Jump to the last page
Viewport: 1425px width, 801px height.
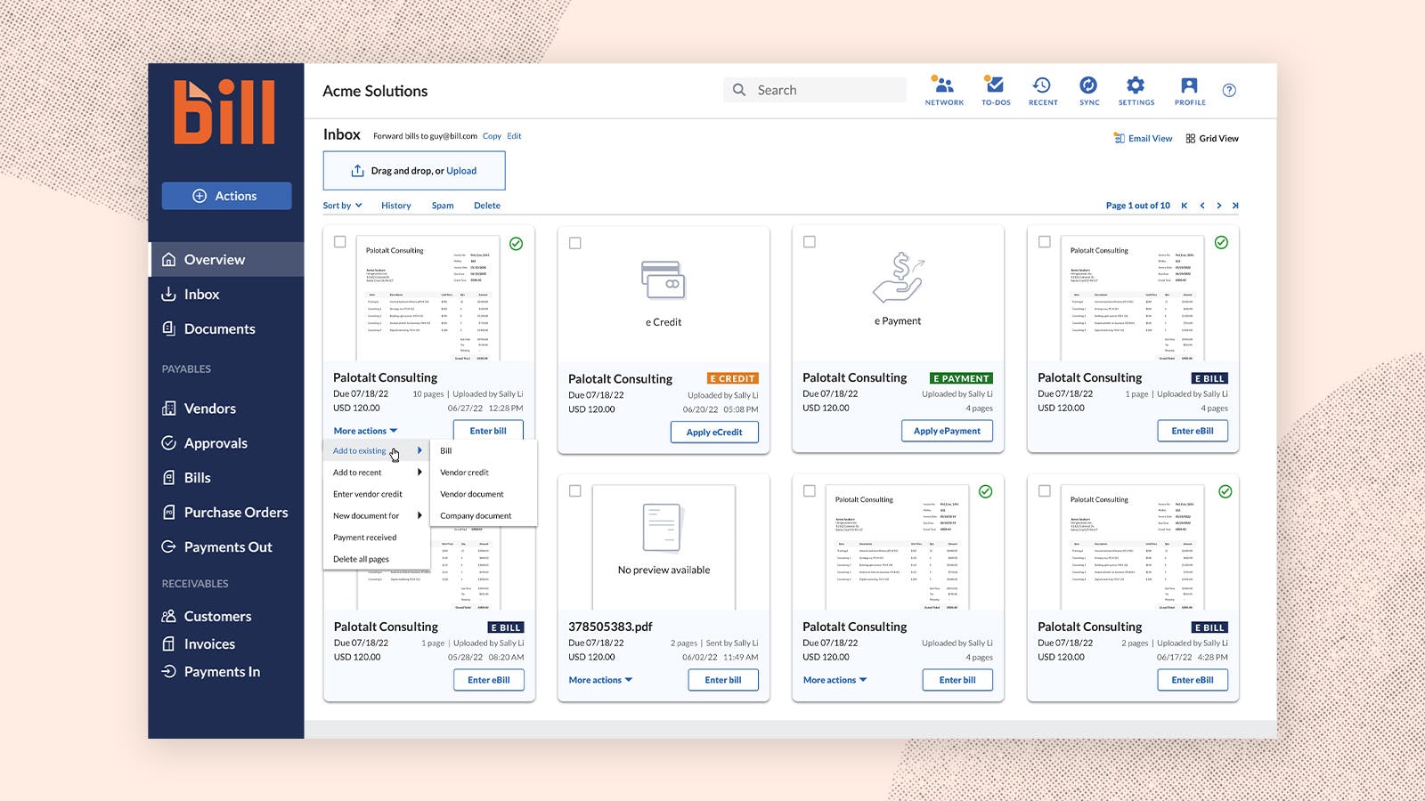1235,206
